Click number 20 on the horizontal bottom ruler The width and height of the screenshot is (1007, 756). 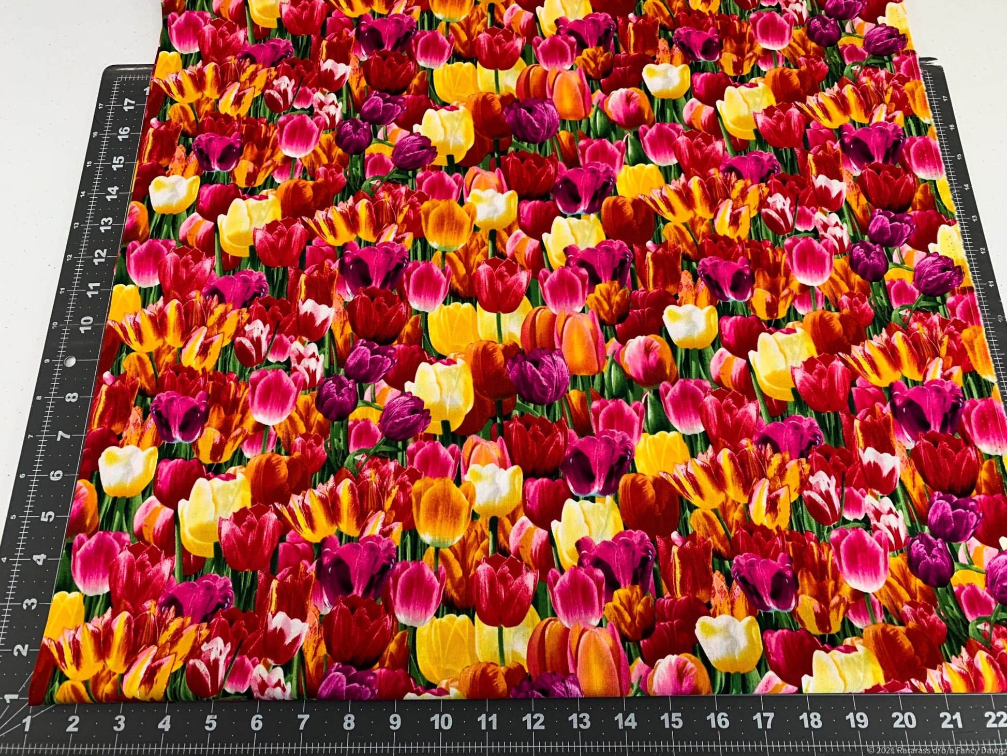(905, 720)
